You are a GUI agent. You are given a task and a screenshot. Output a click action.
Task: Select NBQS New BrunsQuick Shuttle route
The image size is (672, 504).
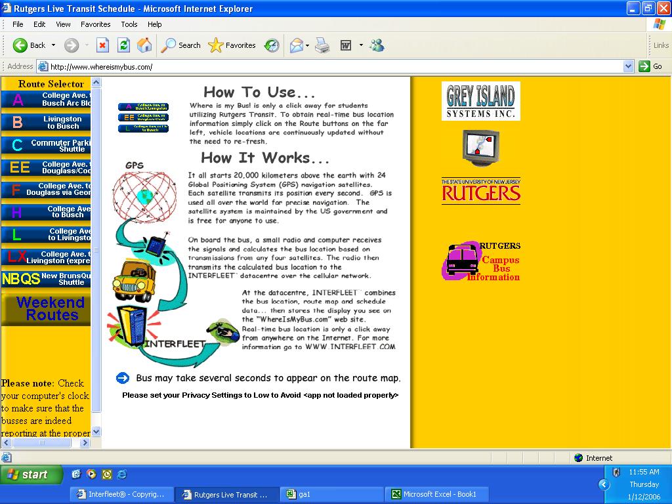(46, 279)
